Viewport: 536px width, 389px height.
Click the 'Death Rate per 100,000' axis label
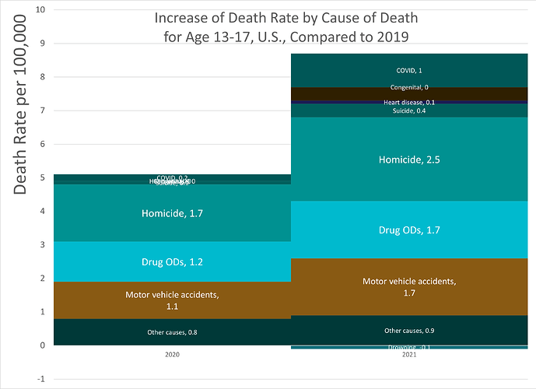click(x=19, y=104)
